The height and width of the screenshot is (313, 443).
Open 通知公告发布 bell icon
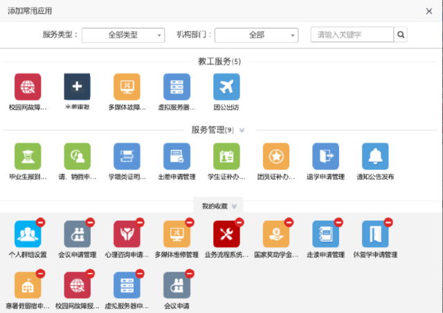375,156
